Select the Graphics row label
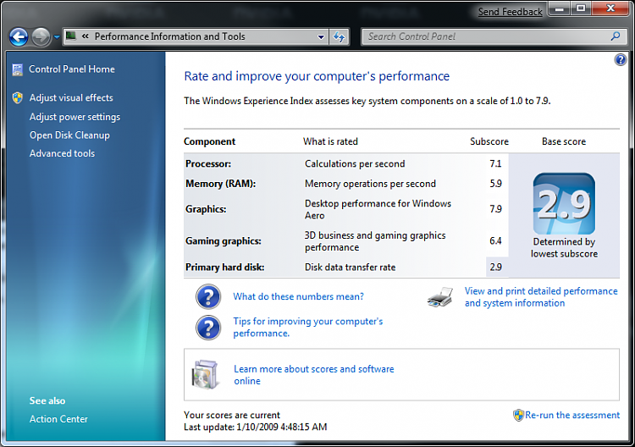Screen dimensions: 635x447 pos(206,209)
